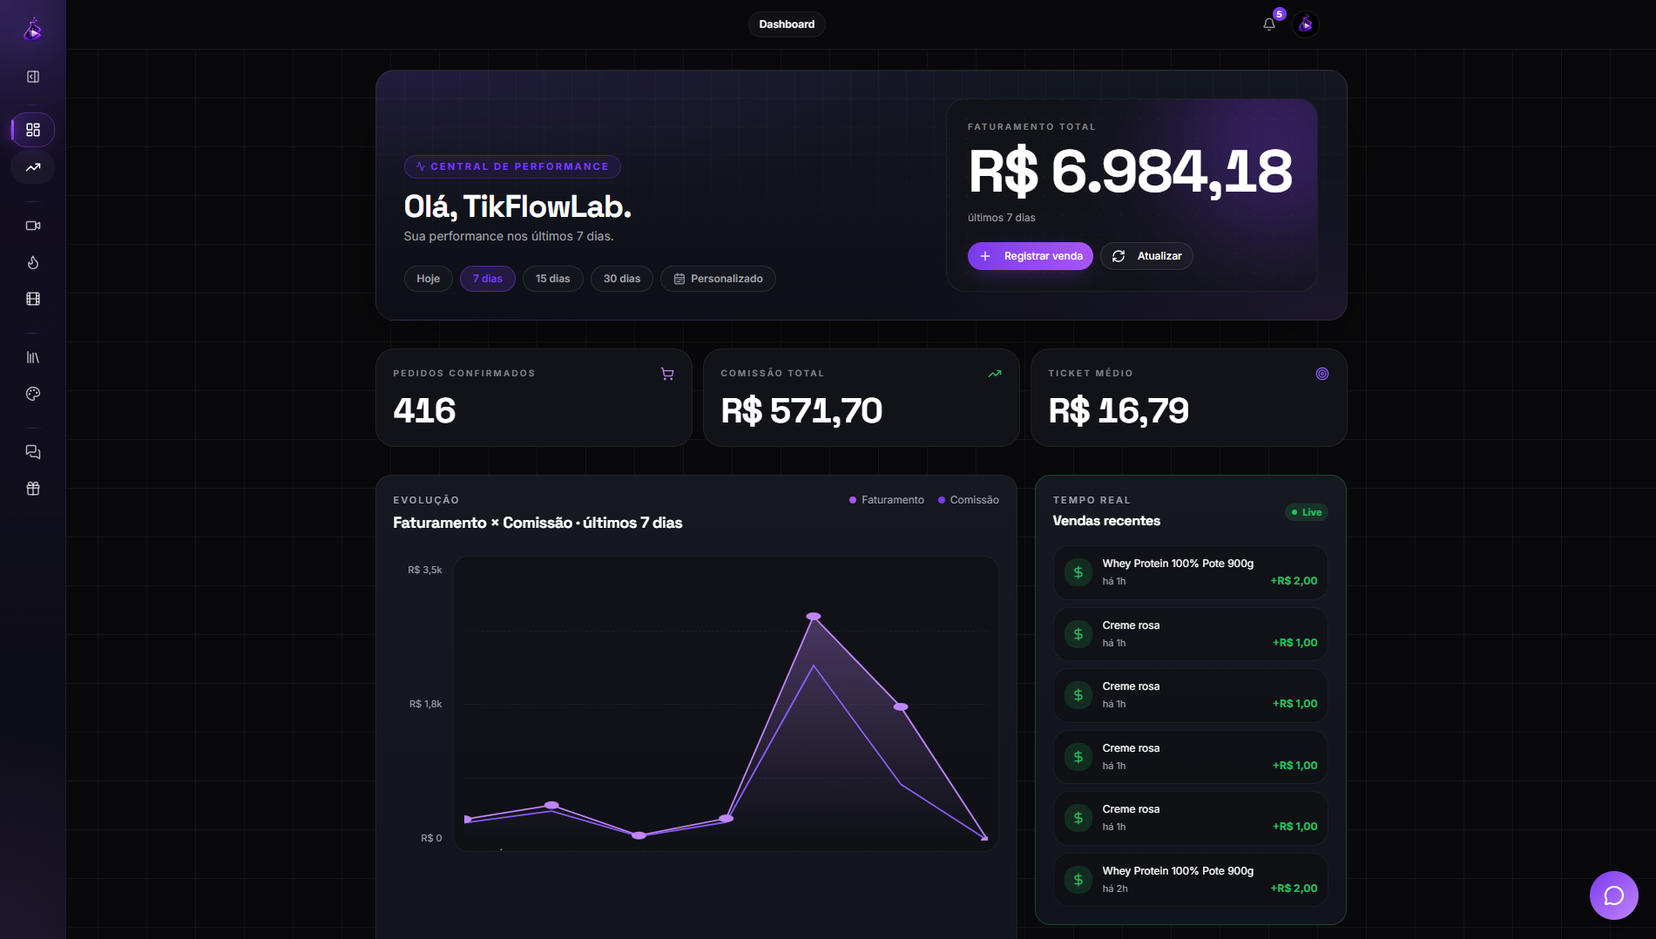Image resolution: width=1656 pixels, height=939 pixels.
Task: Click the Central de Performance badge
Action: point(512,166)
